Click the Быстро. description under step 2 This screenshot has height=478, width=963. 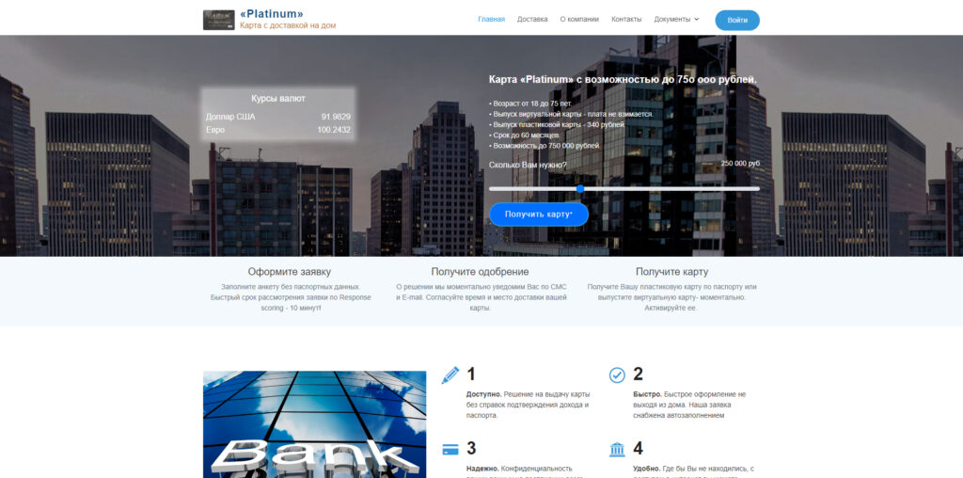pyautogui.click(x=689, y=405)
